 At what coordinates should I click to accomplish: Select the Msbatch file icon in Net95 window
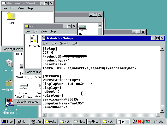(x=34, y=39)
